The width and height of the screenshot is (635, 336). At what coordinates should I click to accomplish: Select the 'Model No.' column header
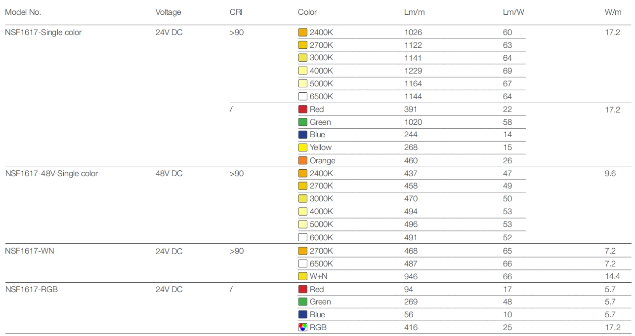point(23,12)
